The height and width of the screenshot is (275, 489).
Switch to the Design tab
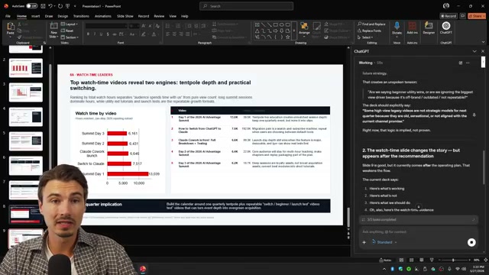pyautogui.click(x=63, y=16)
